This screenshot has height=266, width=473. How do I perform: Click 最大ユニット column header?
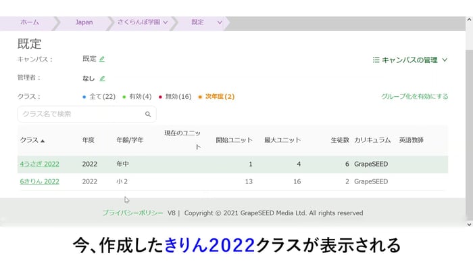pos(282,140)
